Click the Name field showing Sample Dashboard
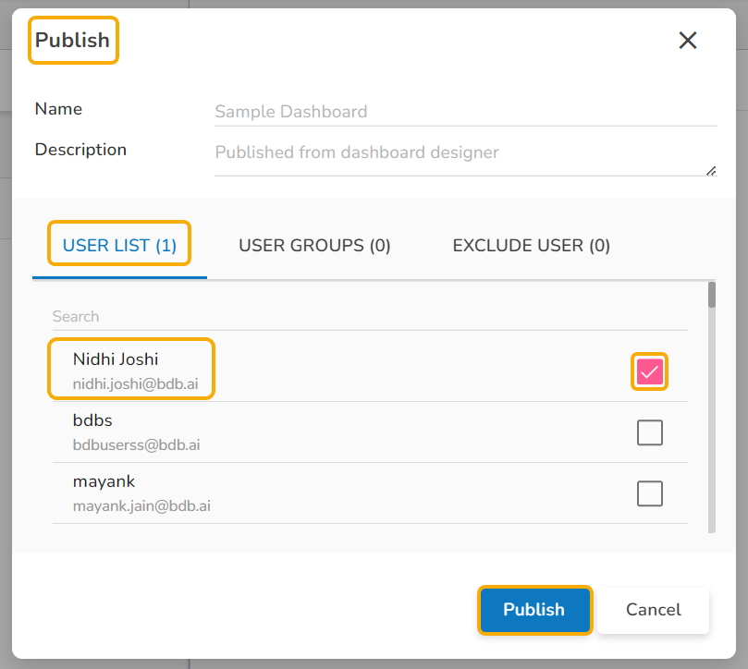The width and height of the screenshot is (748, 669). [x=465, y=112]
